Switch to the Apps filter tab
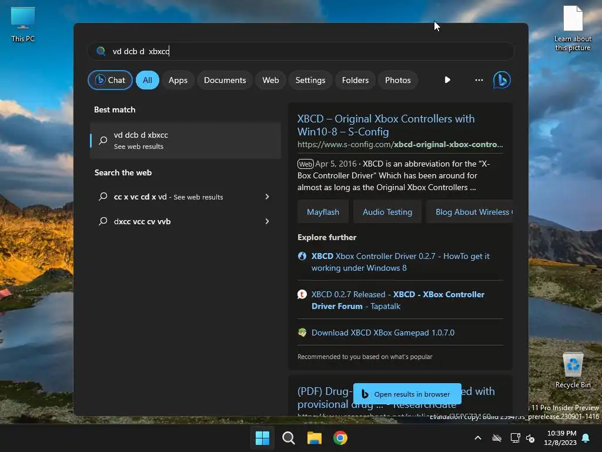The height and width of the screenshot is (452, 602). pos(178,80)
